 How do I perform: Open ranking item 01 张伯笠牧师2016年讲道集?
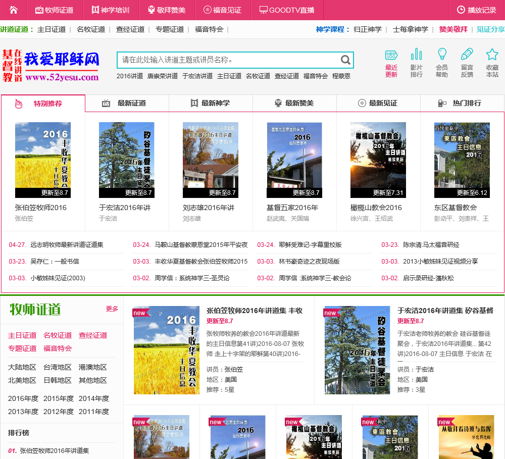(55, 450)
